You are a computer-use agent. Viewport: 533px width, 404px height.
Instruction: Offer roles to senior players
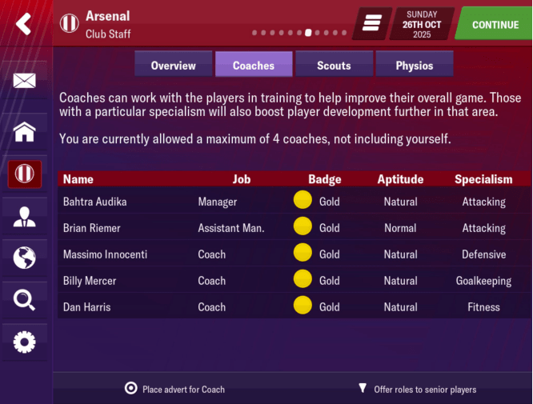click(417, 390)
